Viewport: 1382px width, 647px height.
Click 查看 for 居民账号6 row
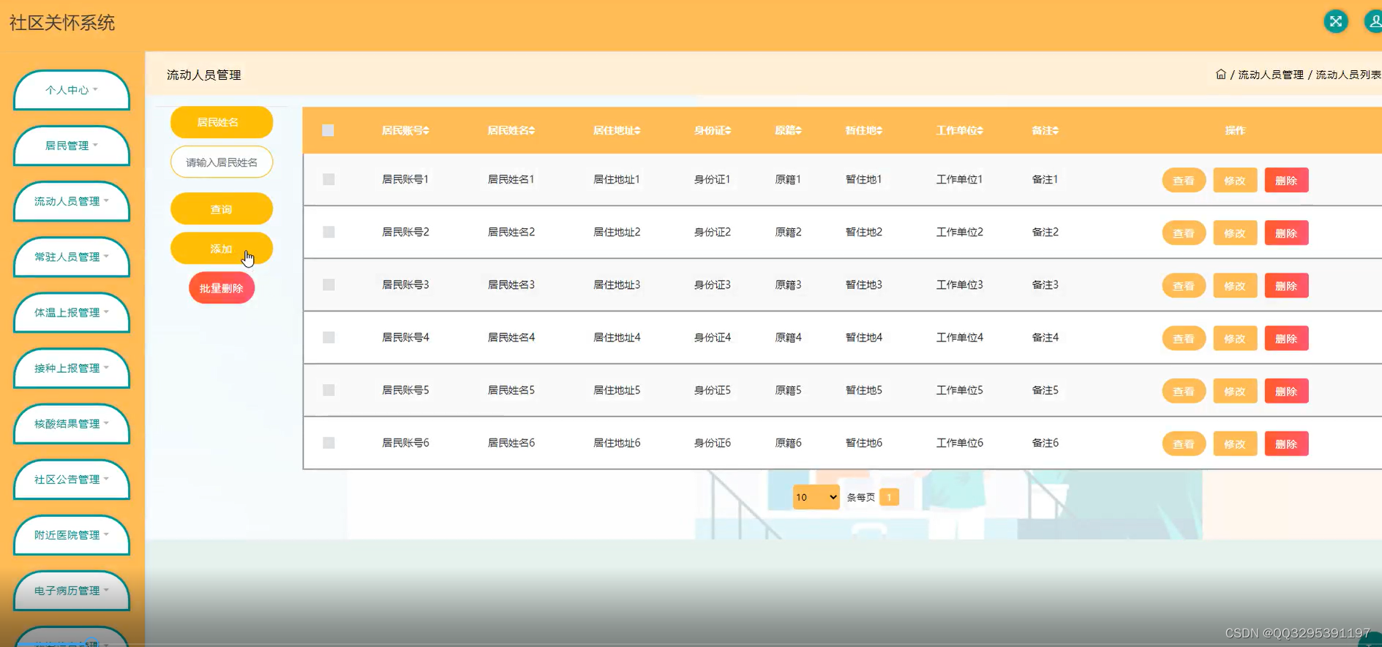coord(1184,444)
